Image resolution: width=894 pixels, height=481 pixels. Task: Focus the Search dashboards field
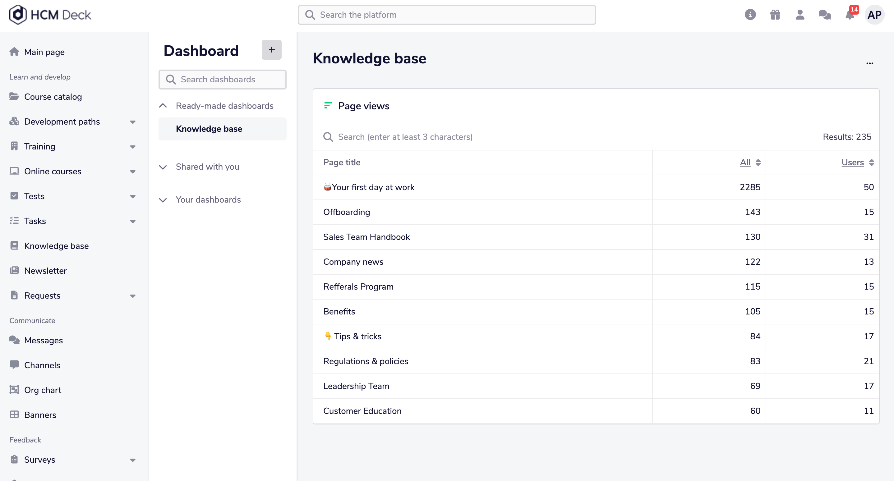pyautogui.click(x=223, y=80)
